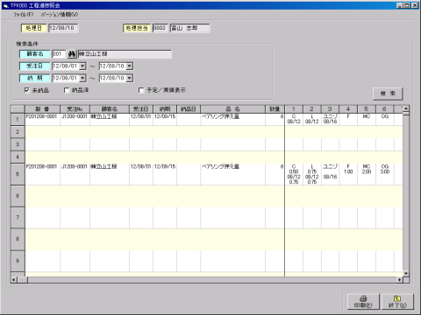The width and height of the screenshot is (421, 315).
Task: Click the window title bar app icon
Action: [6, 5]
